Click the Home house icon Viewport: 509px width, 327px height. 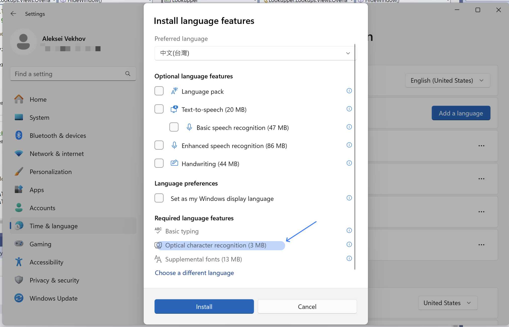pos(19,99)
